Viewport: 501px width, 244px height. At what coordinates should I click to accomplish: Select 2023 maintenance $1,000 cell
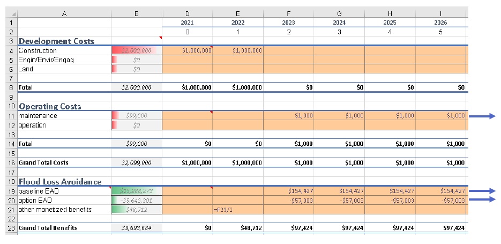tap(288, 115)
